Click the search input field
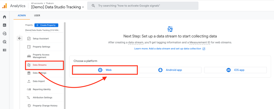This screenshot has height=109, width=274. pyautogui.click(x=143, y=6)
